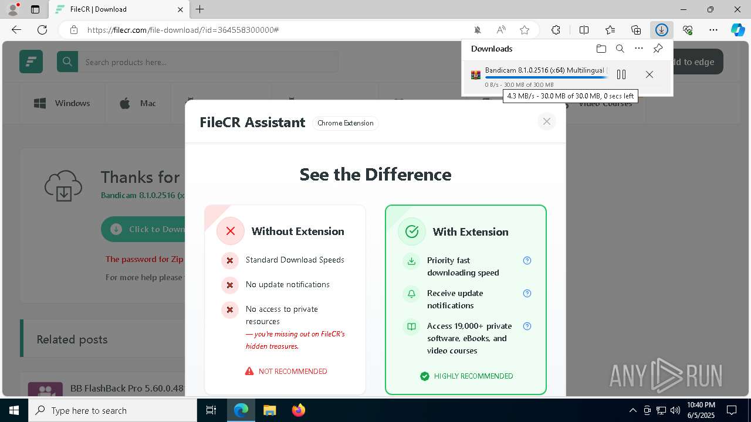This screenshot has width=751, height=422.
Task: Open the Favorites list icon
Action: coord(610,30)
